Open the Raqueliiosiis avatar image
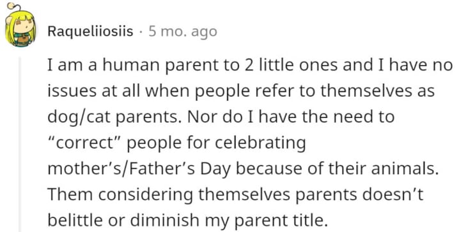Image resolution: width=466 pixels, height=232 pixels. coord(20,26)
